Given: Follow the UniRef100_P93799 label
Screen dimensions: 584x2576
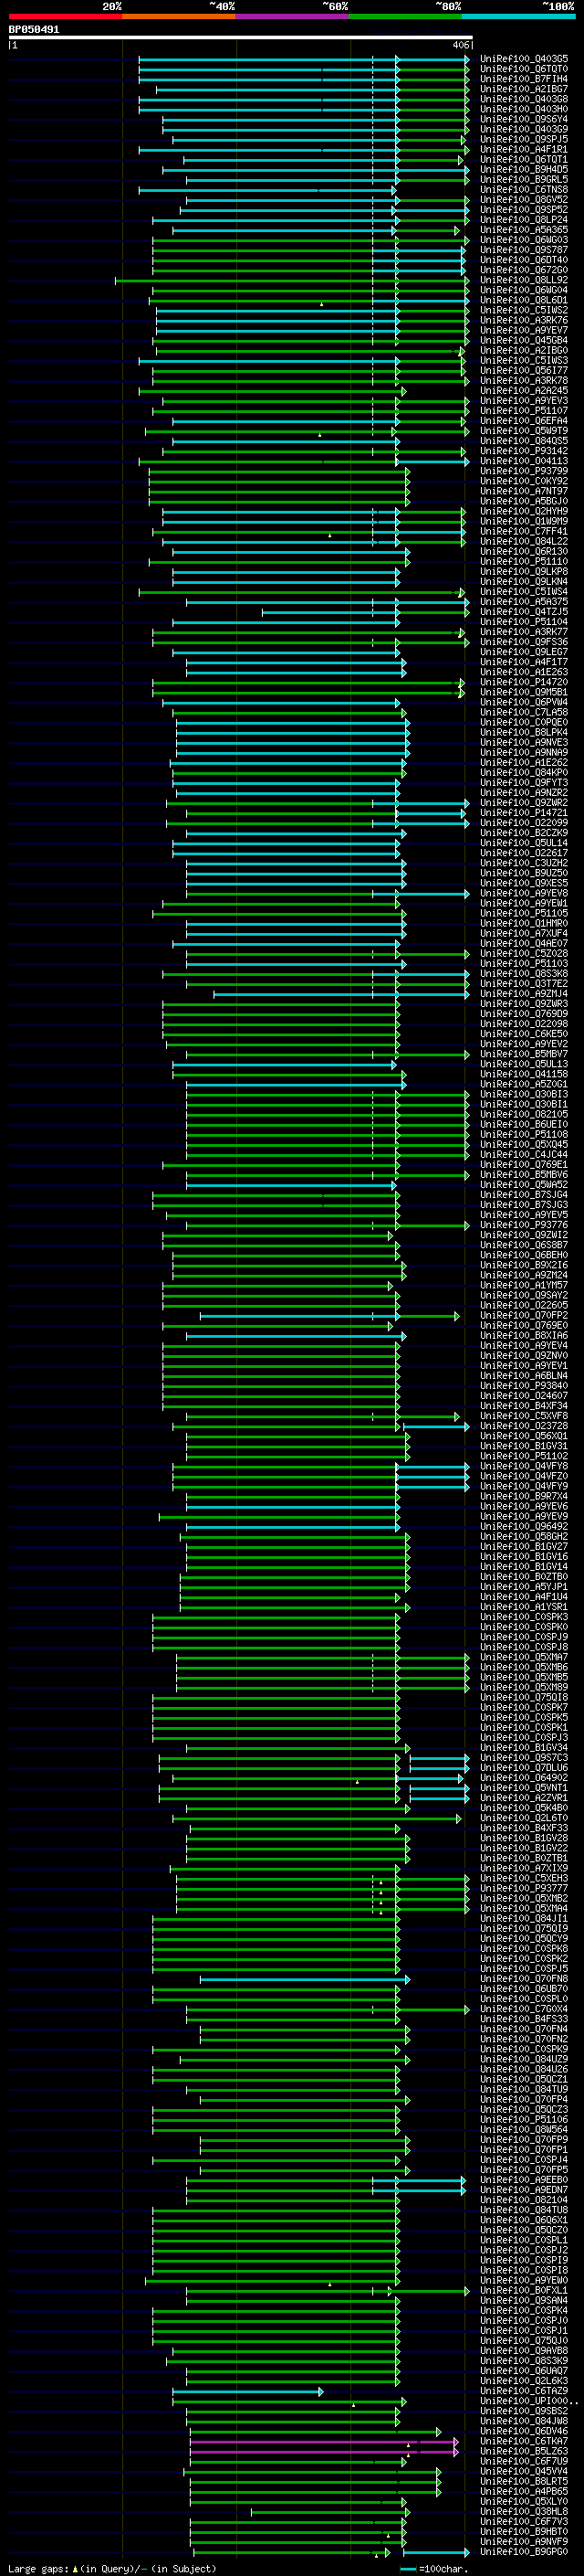Looking at the screenshot, I should click(524, 471).
